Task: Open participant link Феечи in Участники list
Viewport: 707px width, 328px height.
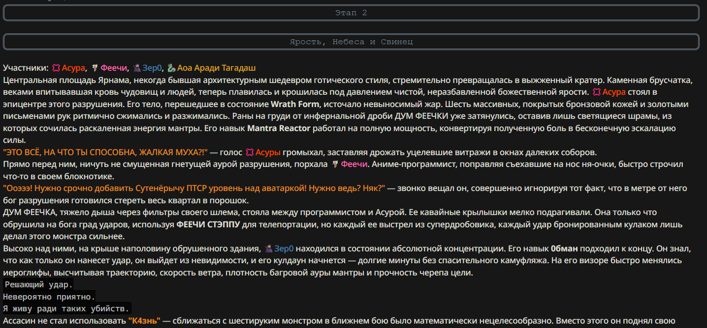Action: [114, 68]
